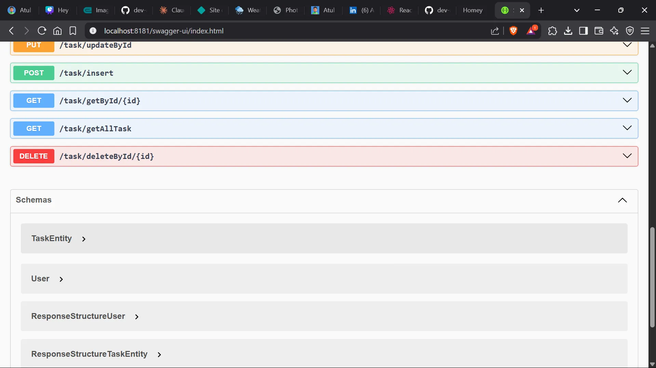The width and height of the screenshot is (656, 368).
Task: Toggle the browser sidebar panel icon
Action: 583,31
